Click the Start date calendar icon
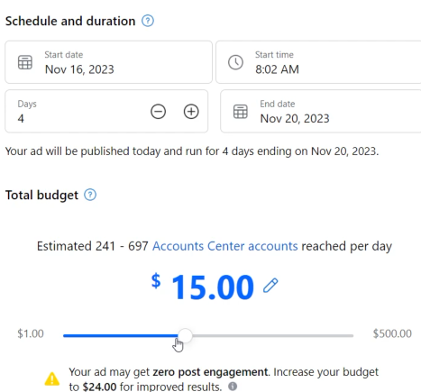This screenshot has height=392, width=421. (x=25, y=62)
